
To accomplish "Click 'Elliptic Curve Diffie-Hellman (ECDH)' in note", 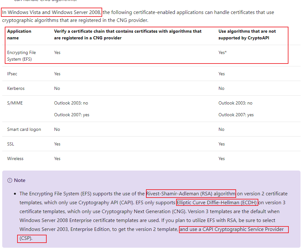I will point(217,203).
